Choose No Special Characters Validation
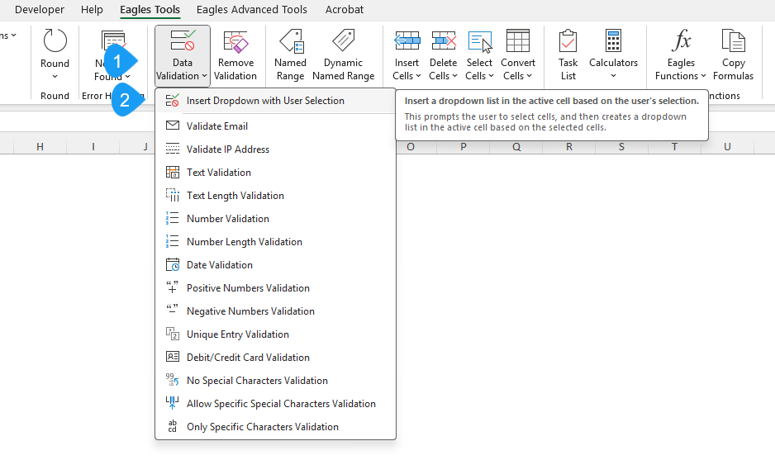The image size is (775, 460). [x=275, y=381]
